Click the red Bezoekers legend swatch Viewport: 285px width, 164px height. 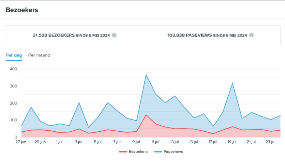(123, 152)
